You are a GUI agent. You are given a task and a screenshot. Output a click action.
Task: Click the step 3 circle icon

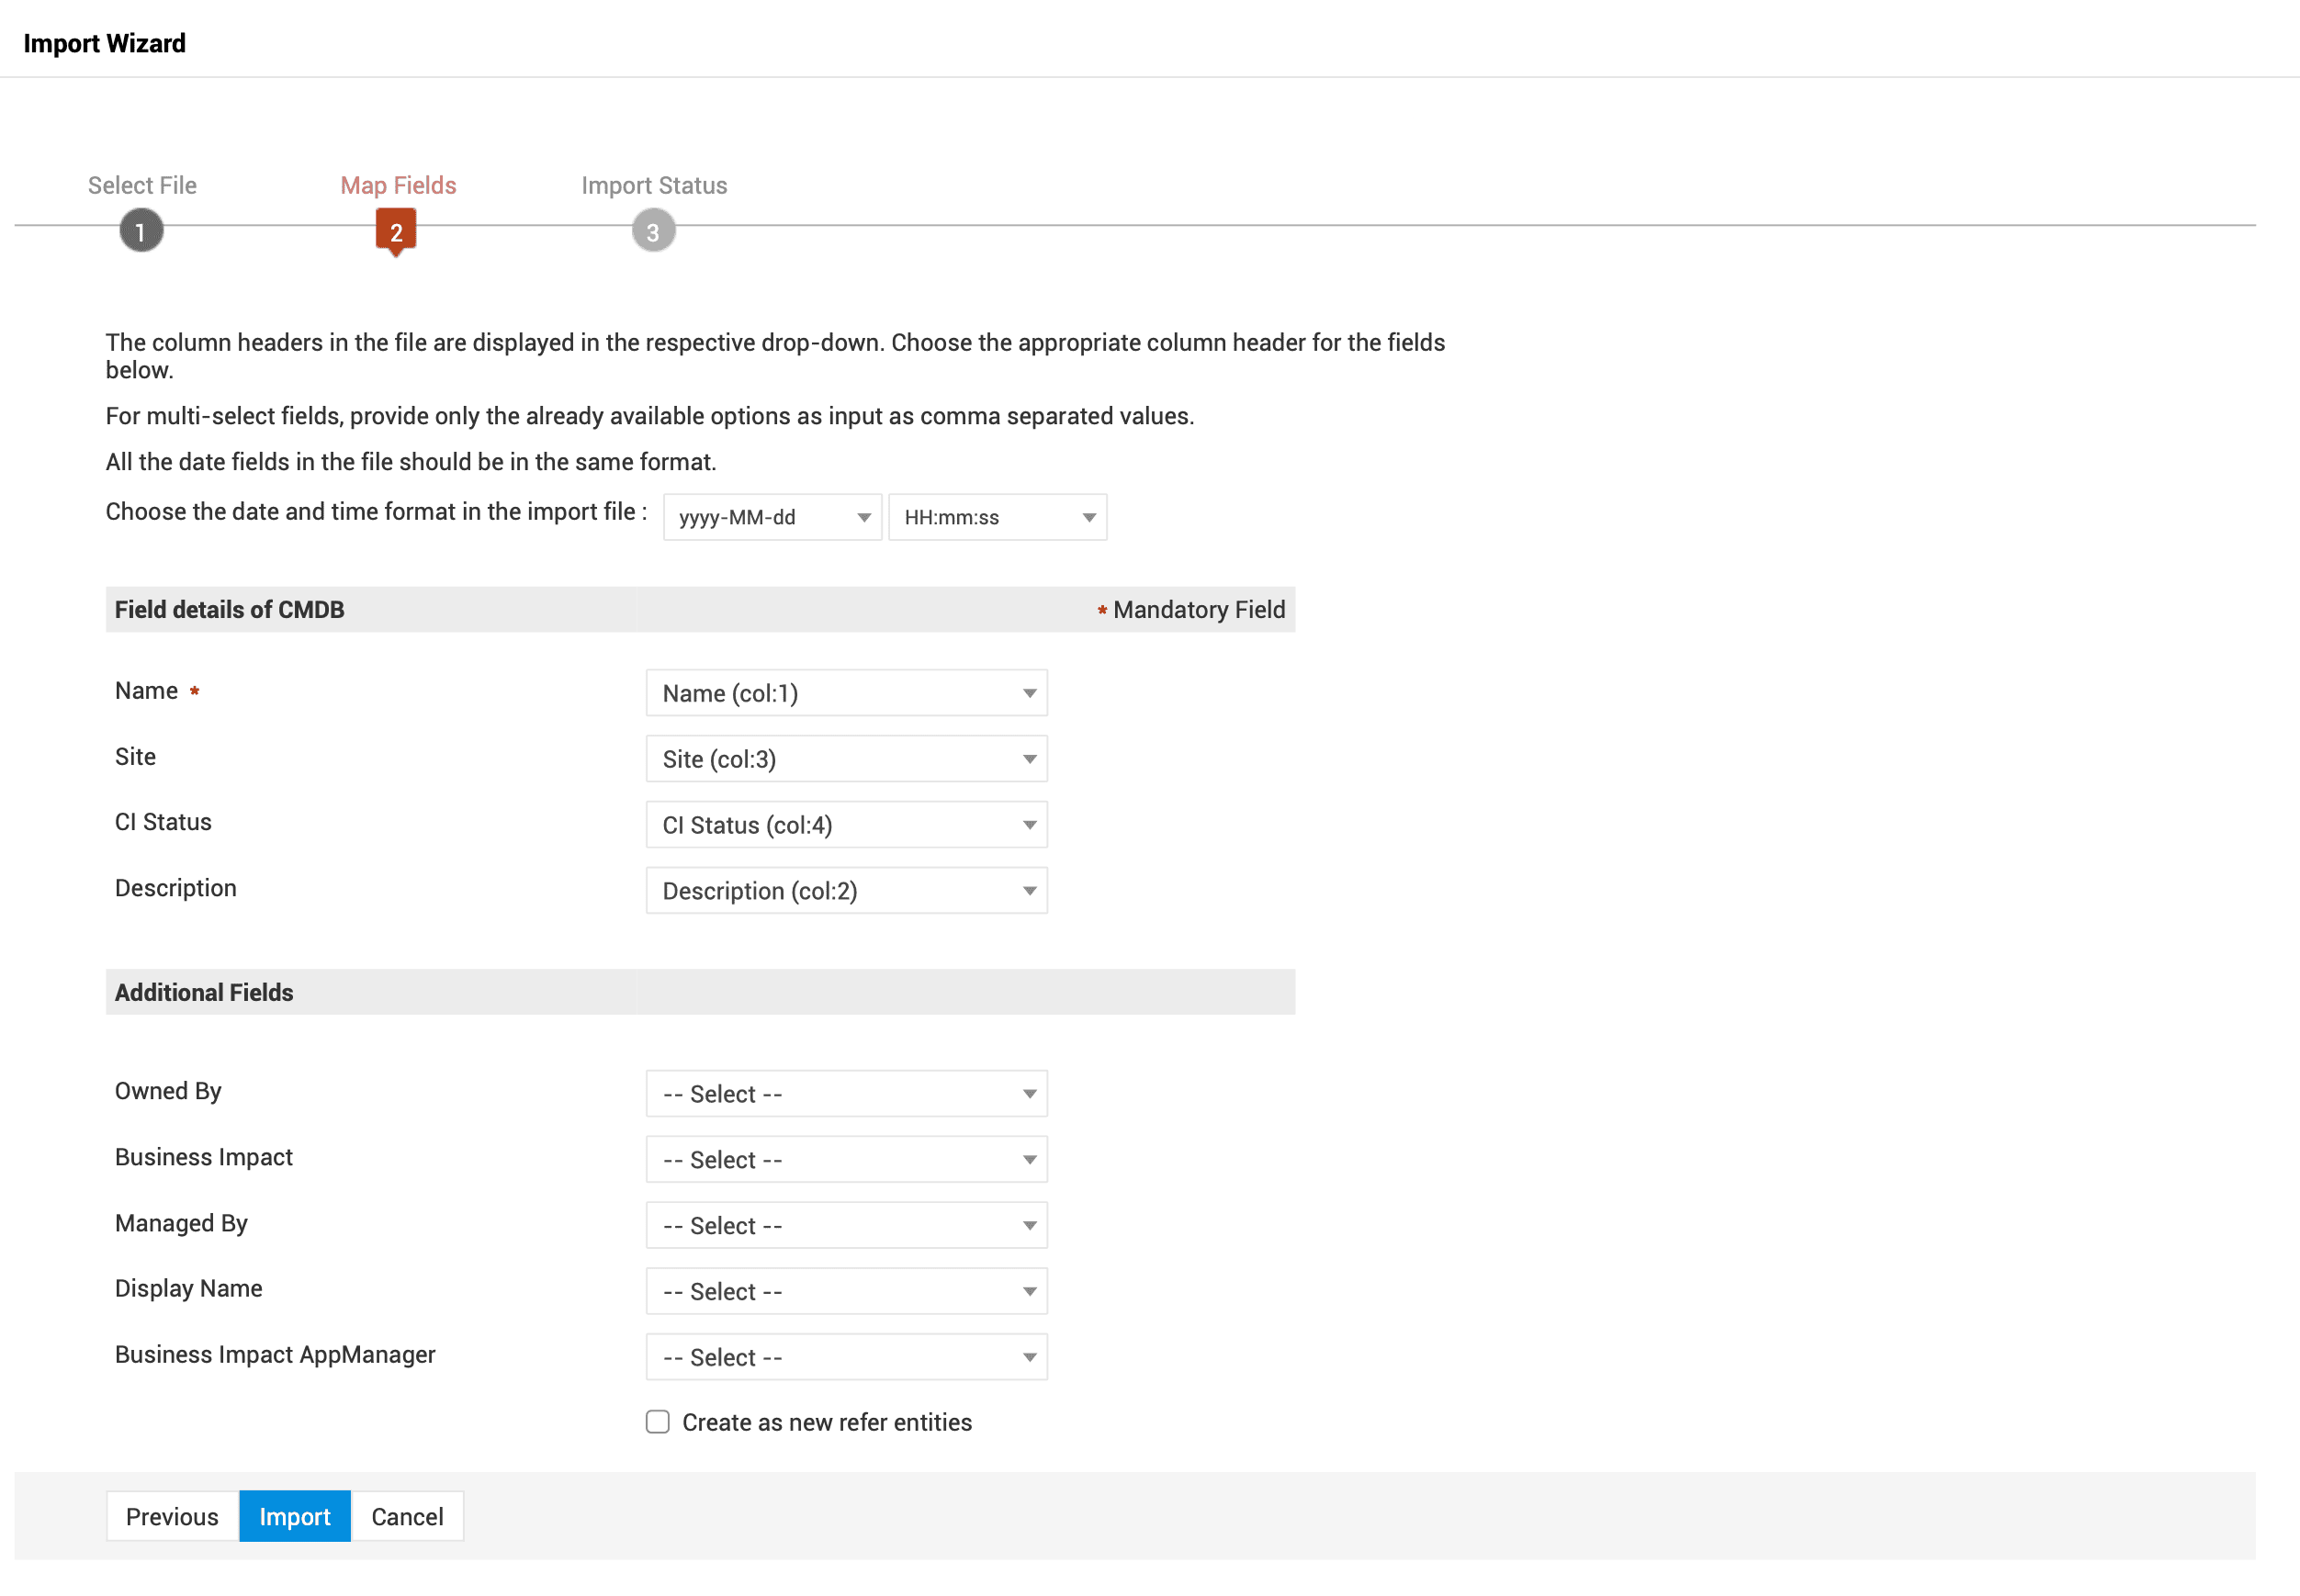(x=653, y=231)
